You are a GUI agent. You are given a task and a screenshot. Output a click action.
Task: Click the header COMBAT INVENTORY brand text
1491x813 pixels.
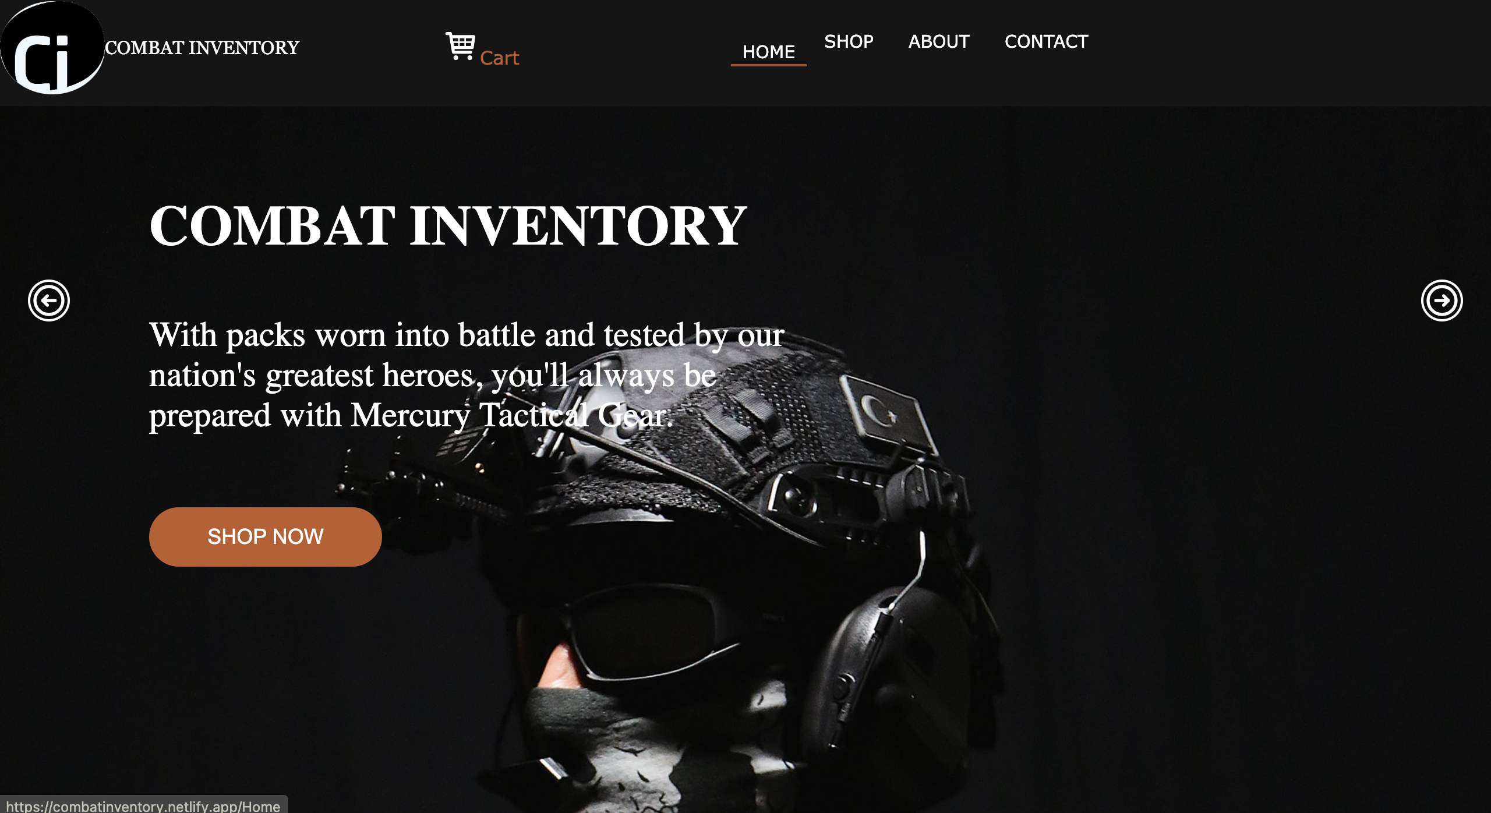pyautogui.click(x=202, y=47)
